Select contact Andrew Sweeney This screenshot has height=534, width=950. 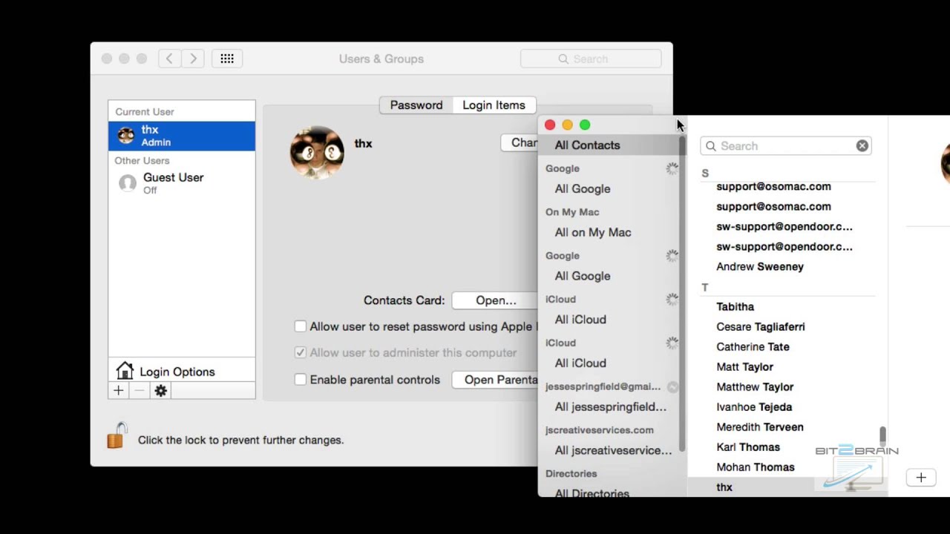click(x=760, y=266)
